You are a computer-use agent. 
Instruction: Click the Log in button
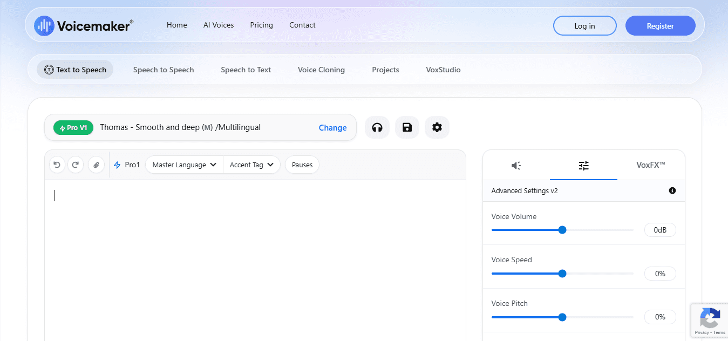pos(584,26)
